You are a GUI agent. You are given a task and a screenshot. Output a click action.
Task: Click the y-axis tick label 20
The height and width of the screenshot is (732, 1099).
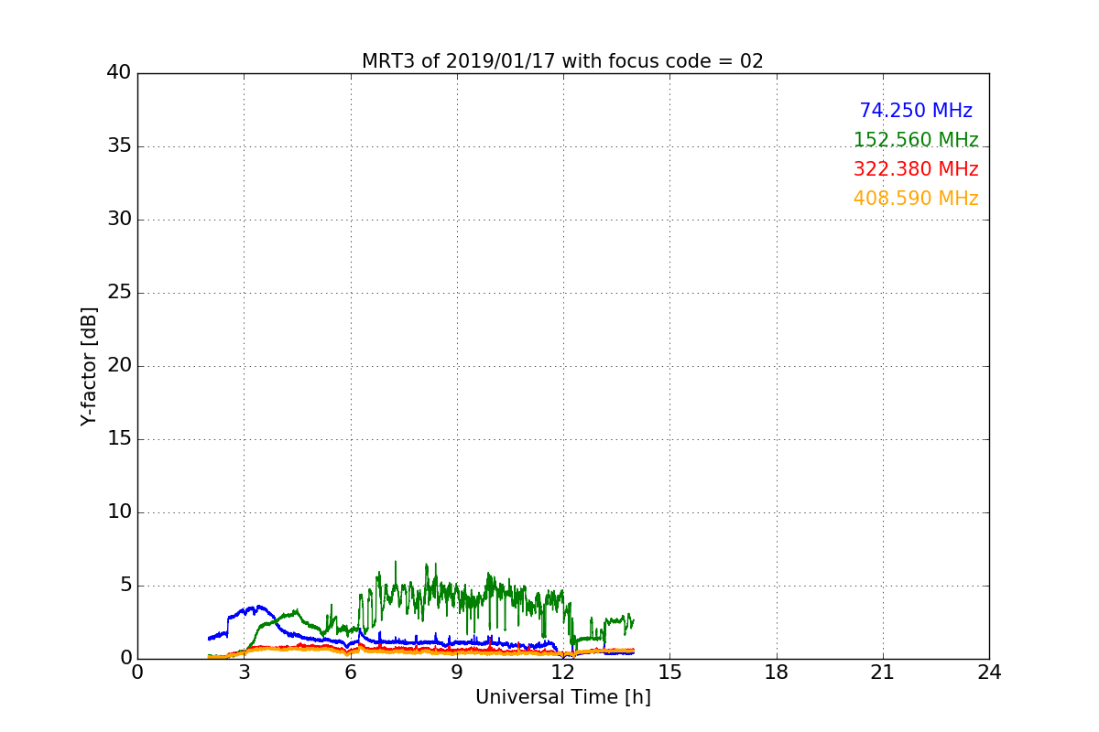[x=119, y=366]
